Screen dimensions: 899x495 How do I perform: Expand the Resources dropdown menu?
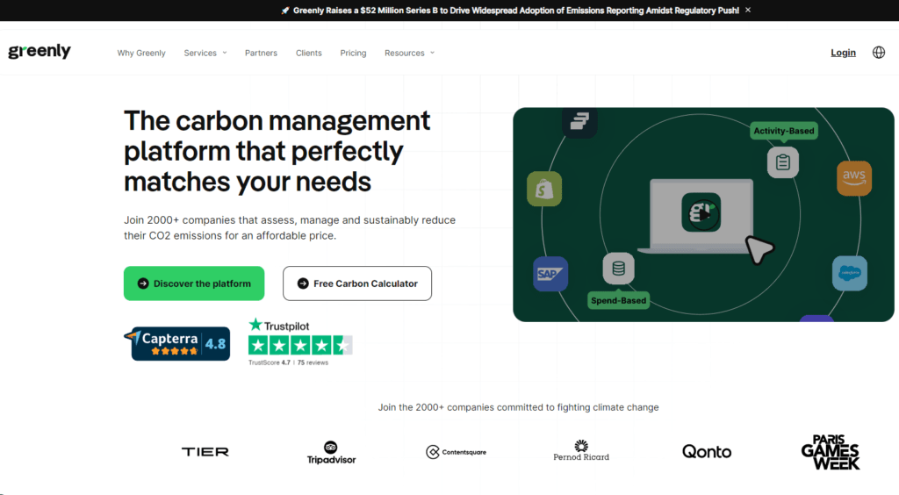[x=409, y=53]
